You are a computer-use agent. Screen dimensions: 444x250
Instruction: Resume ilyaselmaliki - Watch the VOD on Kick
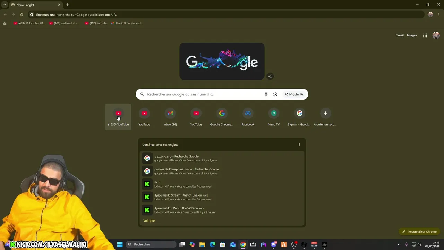(222, 210)
